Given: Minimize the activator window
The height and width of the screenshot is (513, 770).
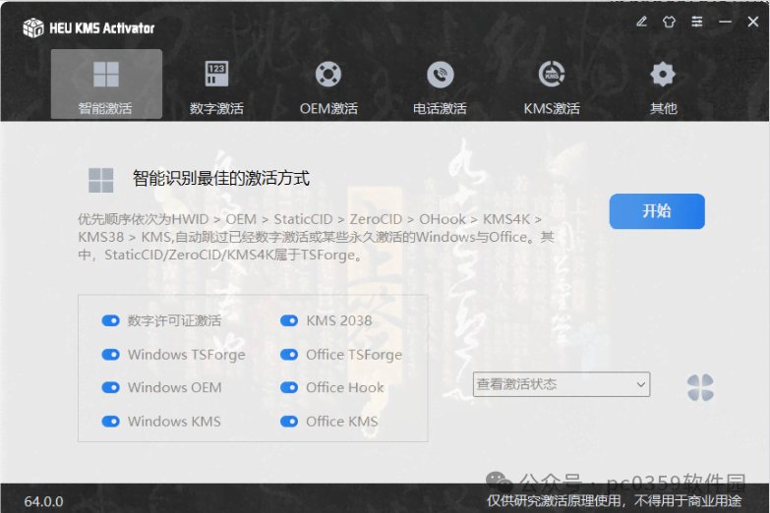Looking at the screenshot, I should pyautogui.click(x=725, y=22).
